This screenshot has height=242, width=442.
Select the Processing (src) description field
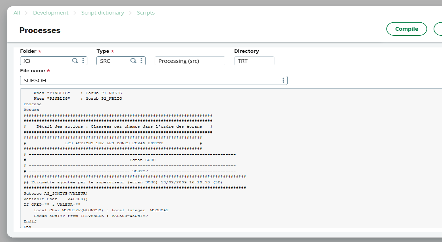click(190, 61)
